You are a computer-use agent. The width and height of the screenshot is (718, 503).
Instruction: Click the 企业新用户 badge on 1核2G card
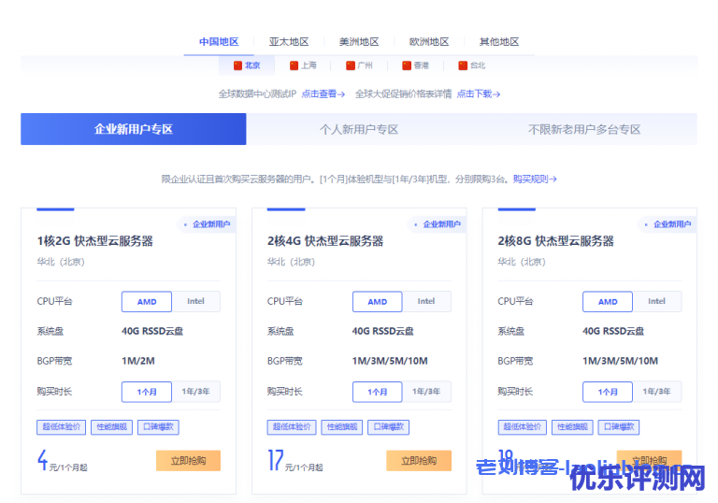pyautogui.click(x=207, y=224)
